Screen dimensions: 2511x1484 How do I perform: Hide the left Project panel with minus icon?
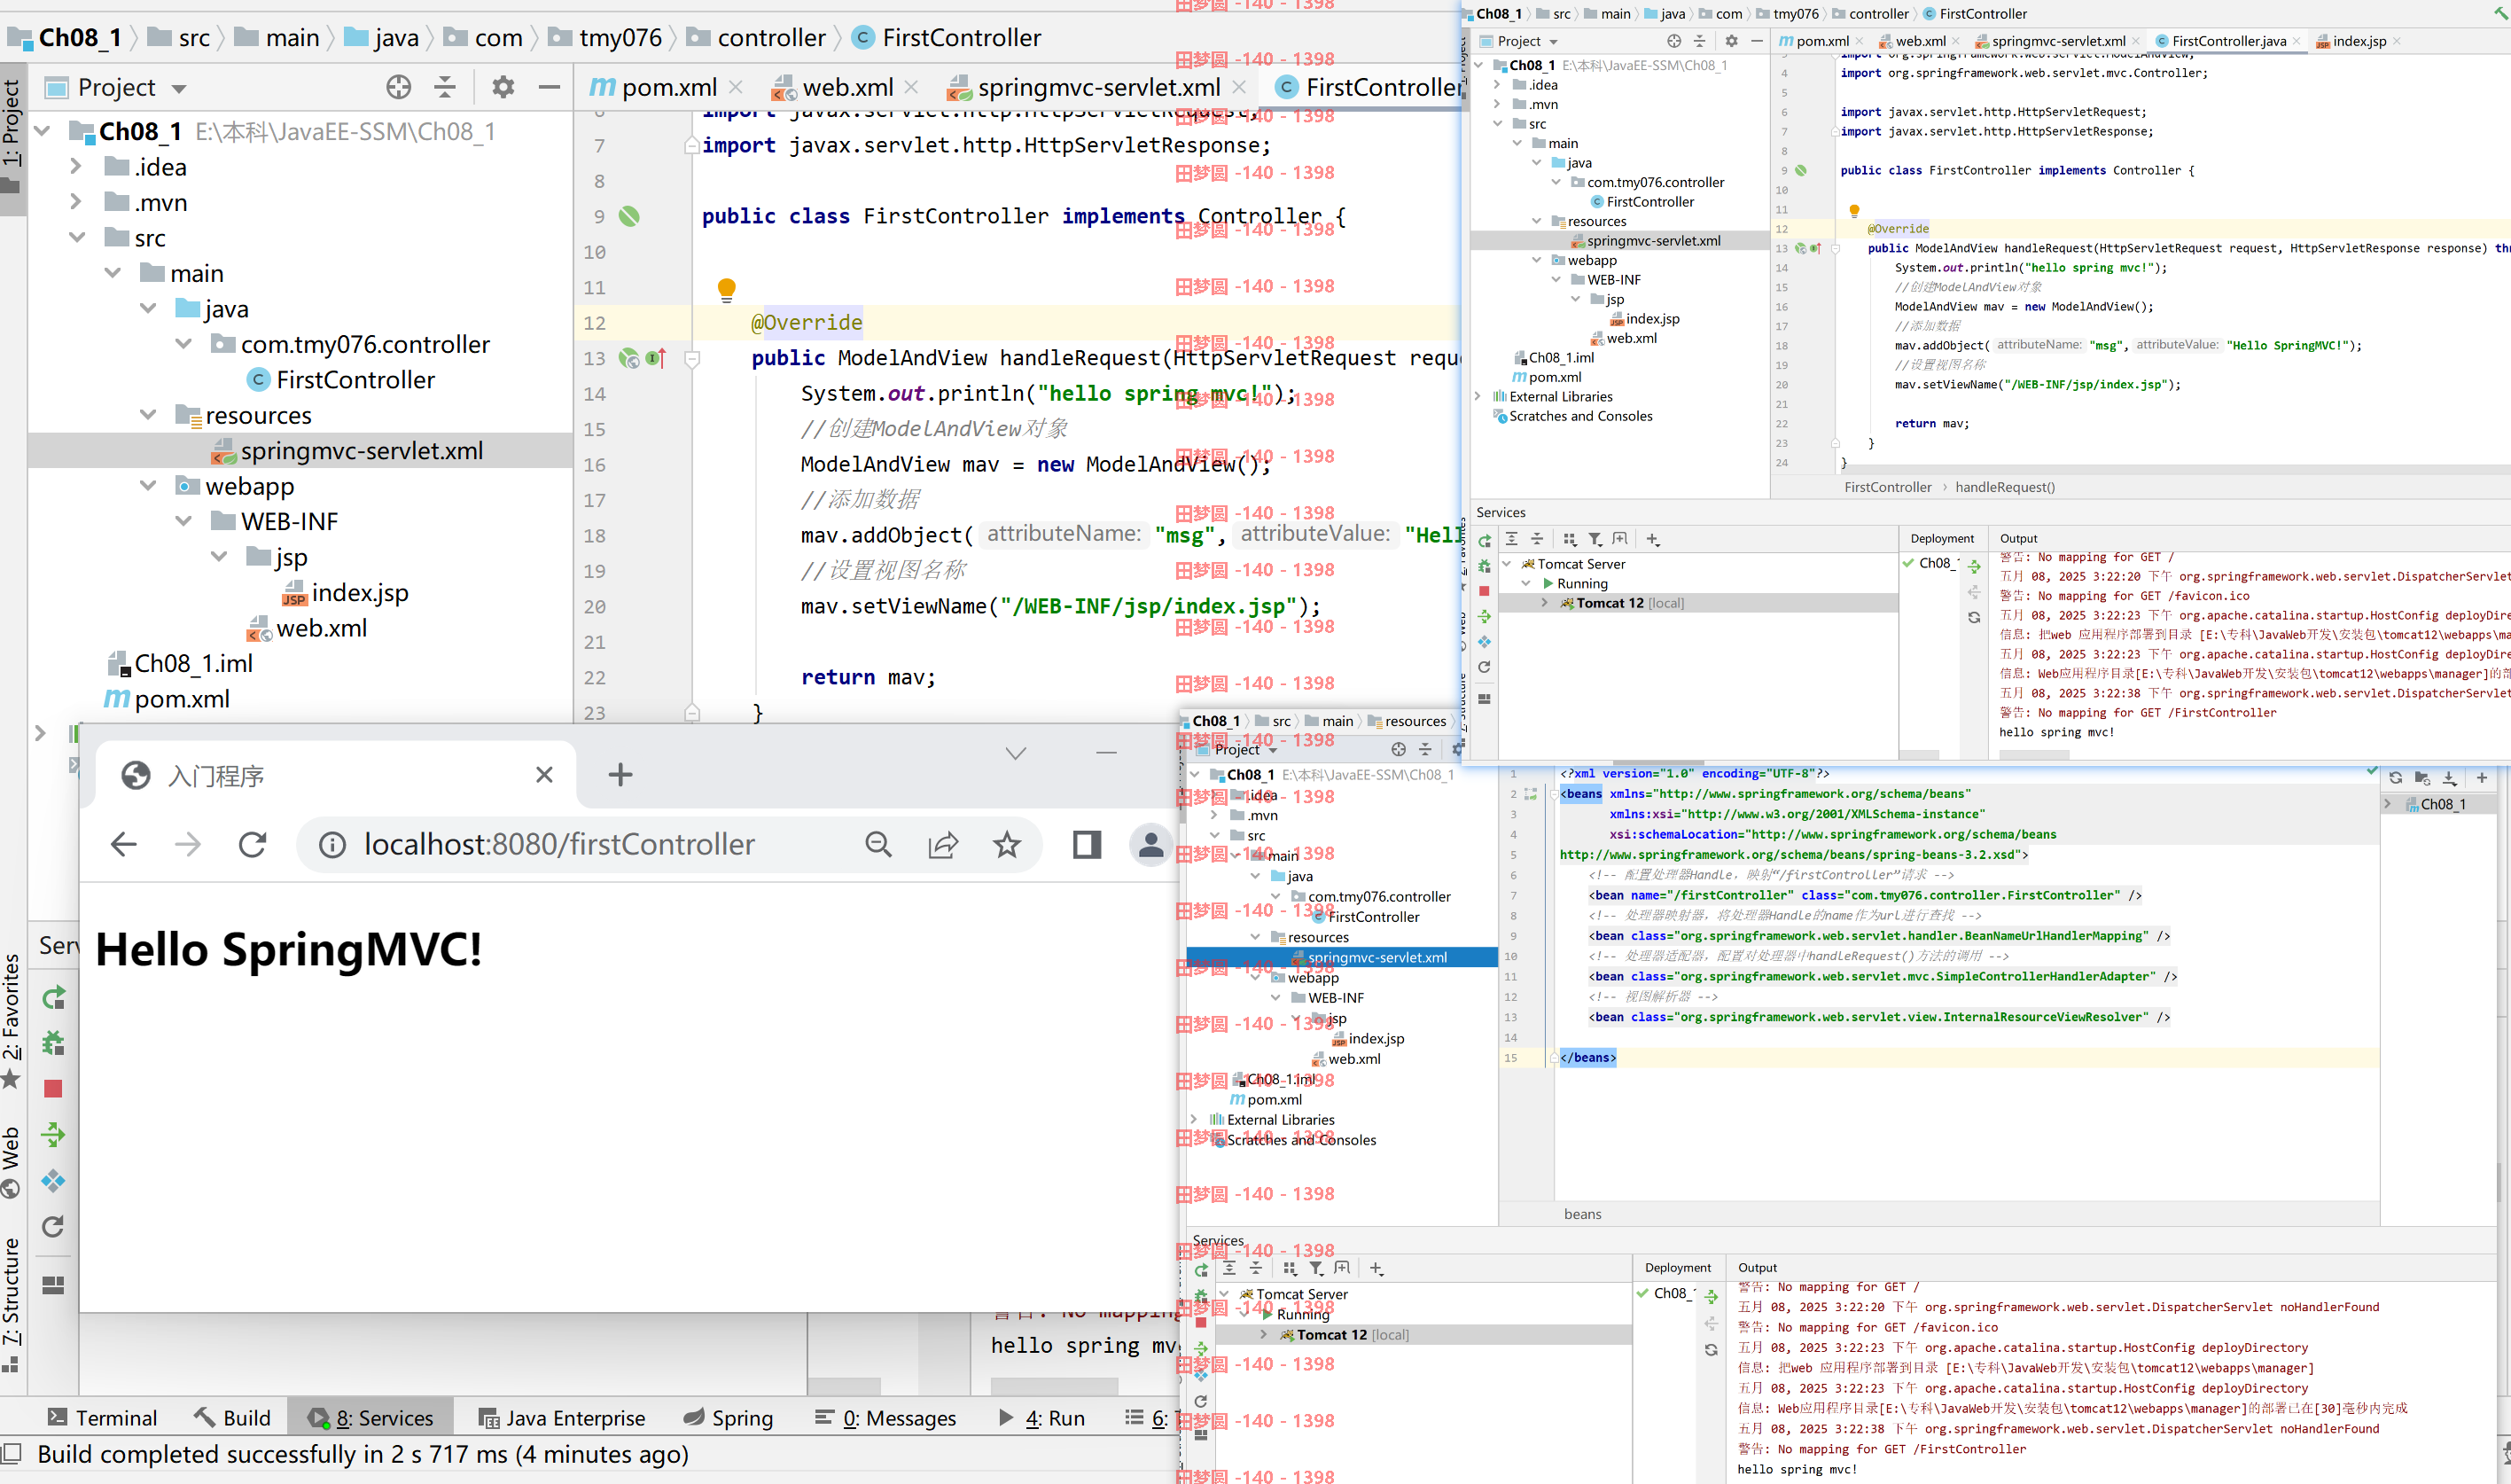(549, 87)
